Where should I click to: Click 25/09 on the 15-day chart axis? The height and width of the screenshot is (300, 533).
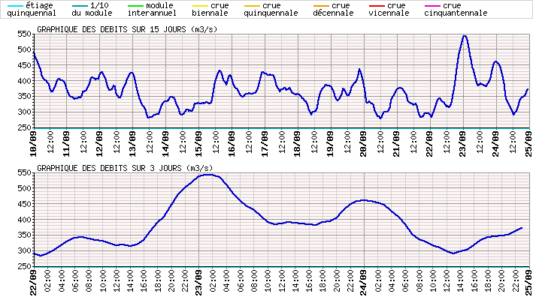(x=529, y=144)
